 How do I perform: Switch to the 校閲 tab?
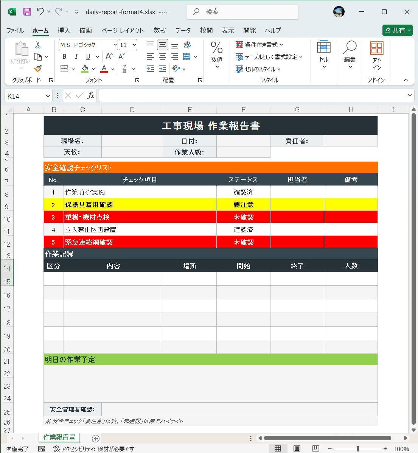206,30
